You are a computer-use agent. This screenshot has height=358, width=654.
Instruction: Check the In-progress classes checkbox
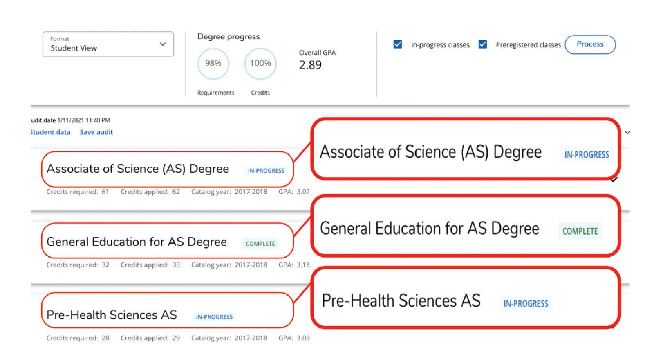click(x=398, y=44)
